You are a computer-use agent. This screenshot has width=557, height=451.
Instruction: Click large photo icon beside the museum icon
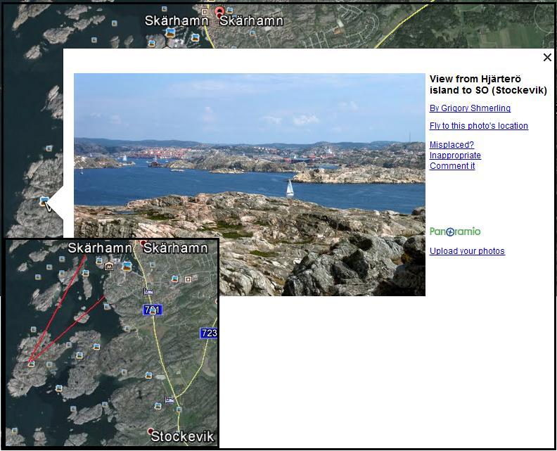pos(127,266)
